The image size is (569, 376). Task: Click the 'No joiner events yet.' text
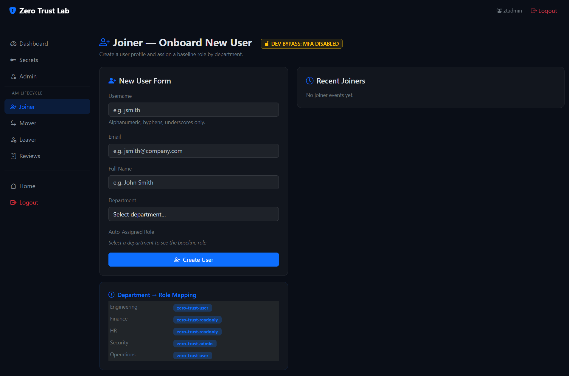click(330, 95)
